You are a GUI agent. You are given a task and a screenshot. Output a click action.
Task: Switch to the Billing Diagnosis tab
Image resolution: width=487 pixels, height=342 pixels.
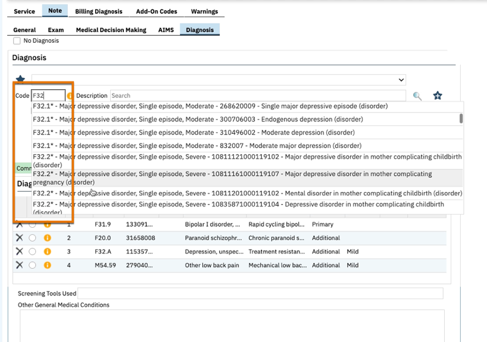tap(99, 11)
